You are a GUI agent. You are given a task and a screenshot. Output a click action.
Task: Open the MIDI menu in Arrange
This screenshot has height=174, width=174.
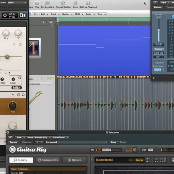(x=79, y=14)
